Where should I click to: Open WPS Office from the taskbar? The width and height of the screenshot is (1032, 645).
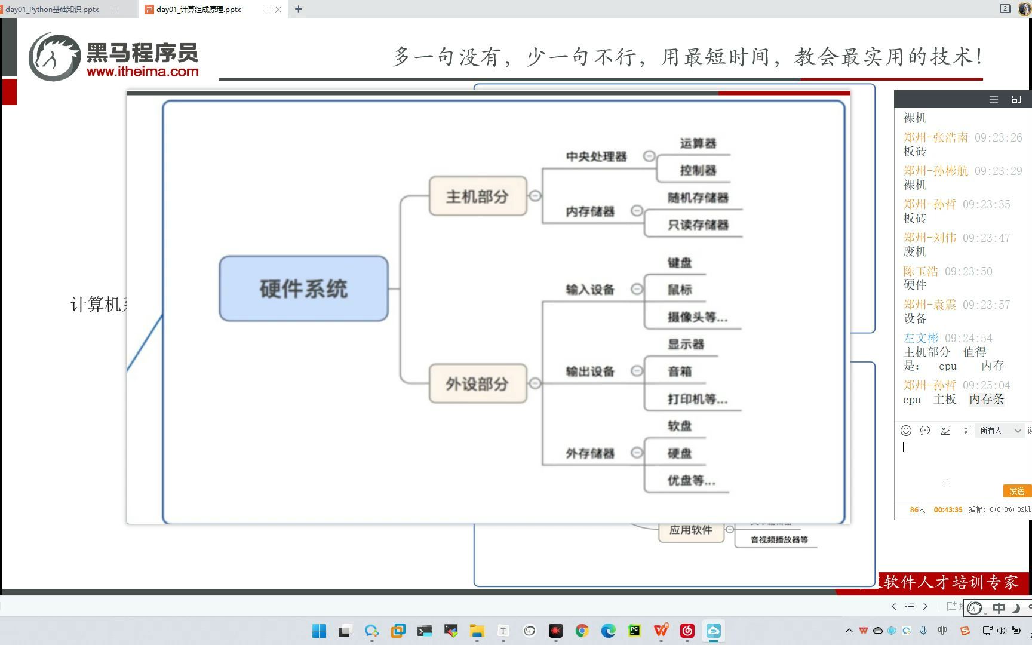coord(661,631)
